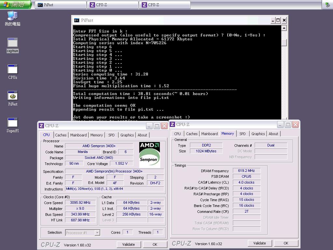Open Mainboard tab in left CPU-Z window

(x=78, y=135)
